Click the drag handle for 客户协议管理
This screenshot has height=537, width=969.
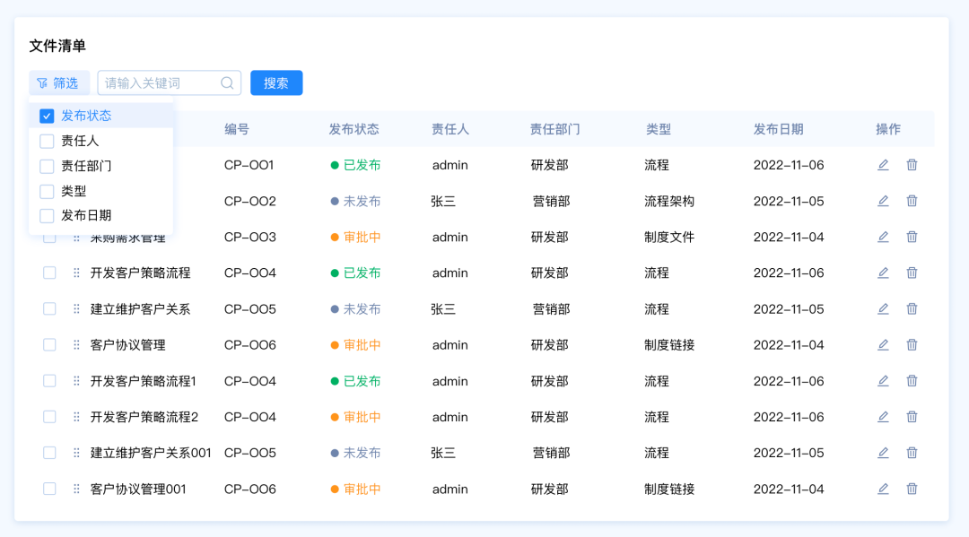pos(76,345)
